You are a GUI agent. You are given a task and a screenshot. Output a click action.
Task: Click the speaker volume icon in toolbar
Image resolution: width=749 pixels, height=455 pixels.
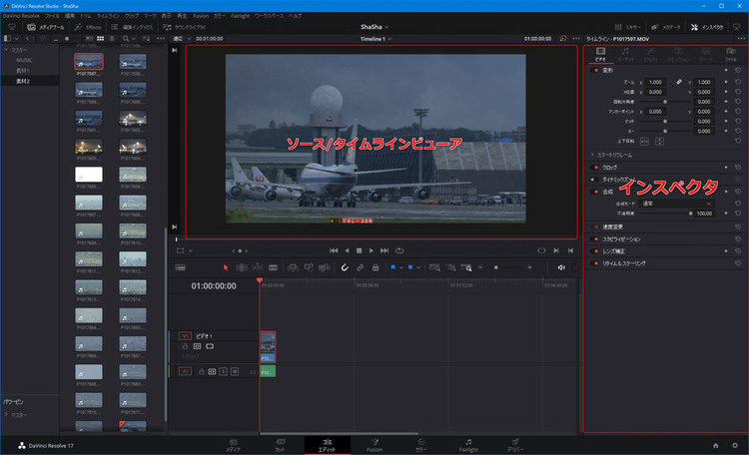point(561,267)
